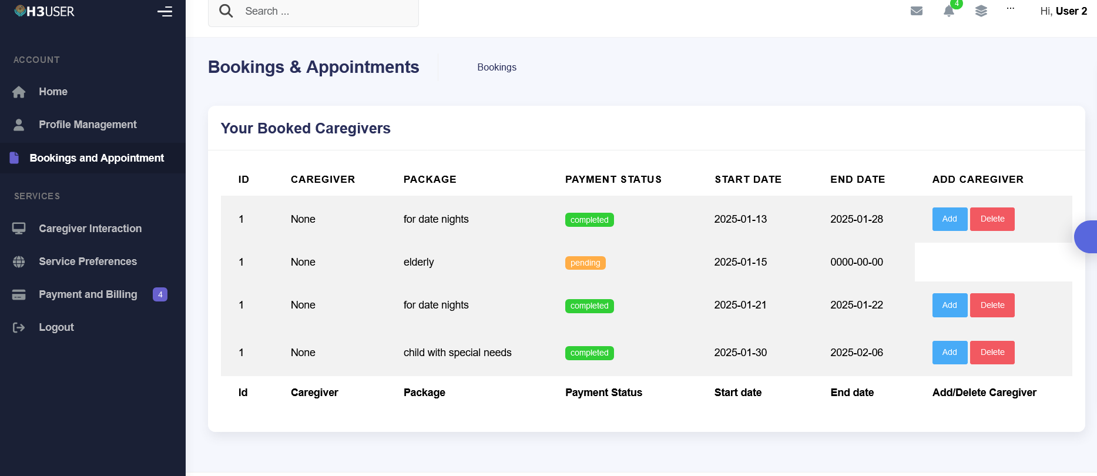Viewport: 1097px width, 476px height.
Task: Open the notifications bell icon
Action: coord(948,11)
